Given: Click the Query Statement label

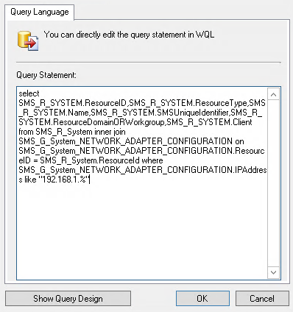Looking at the screenshot, I should click(x=46, y=75).
